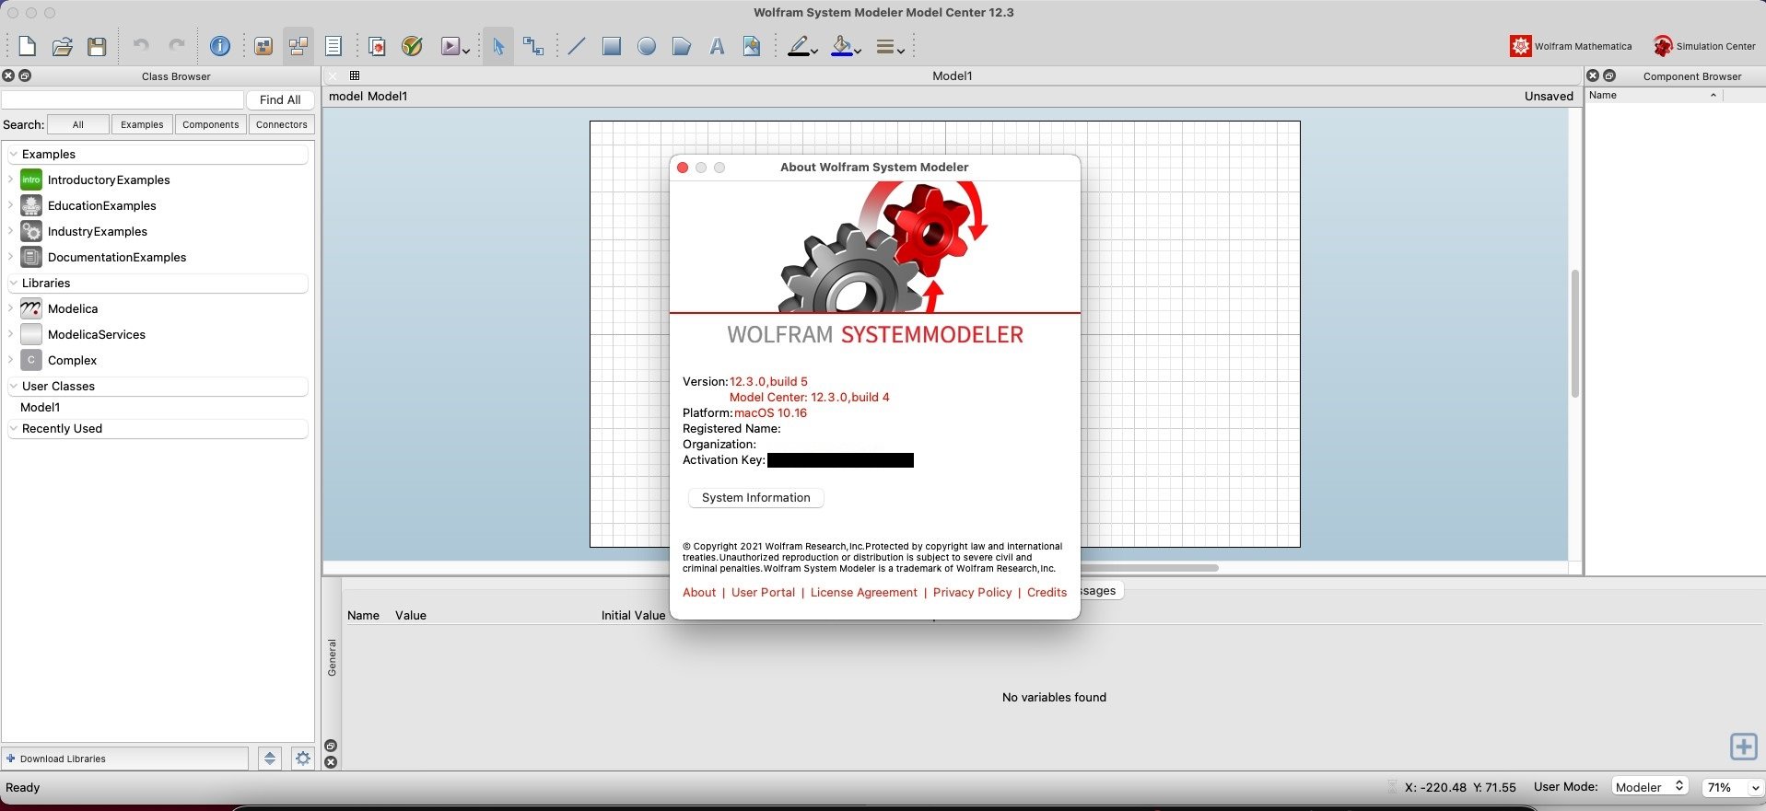Open the User Portal link
Viewport: 1766px width, 811px height.
[x=763, y=592]
